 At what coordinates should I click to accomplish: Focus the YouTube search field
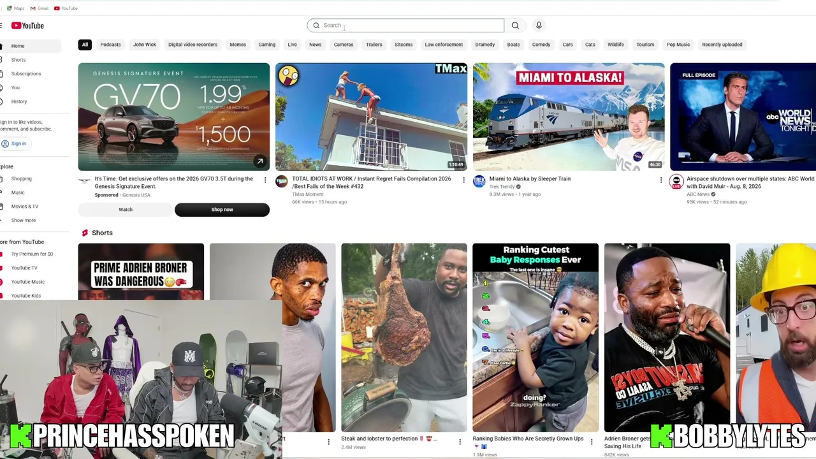point(405,25)
